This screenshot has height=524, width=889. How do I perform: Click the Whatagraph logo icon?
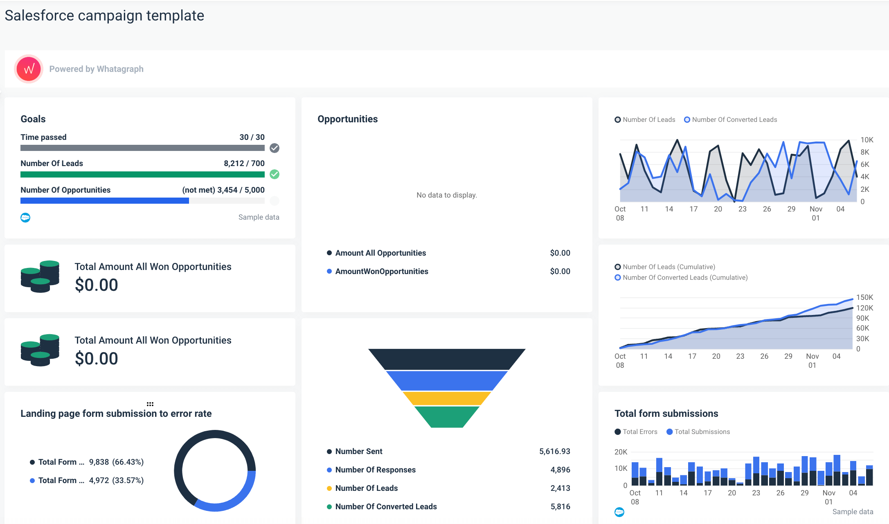point(28,69)
